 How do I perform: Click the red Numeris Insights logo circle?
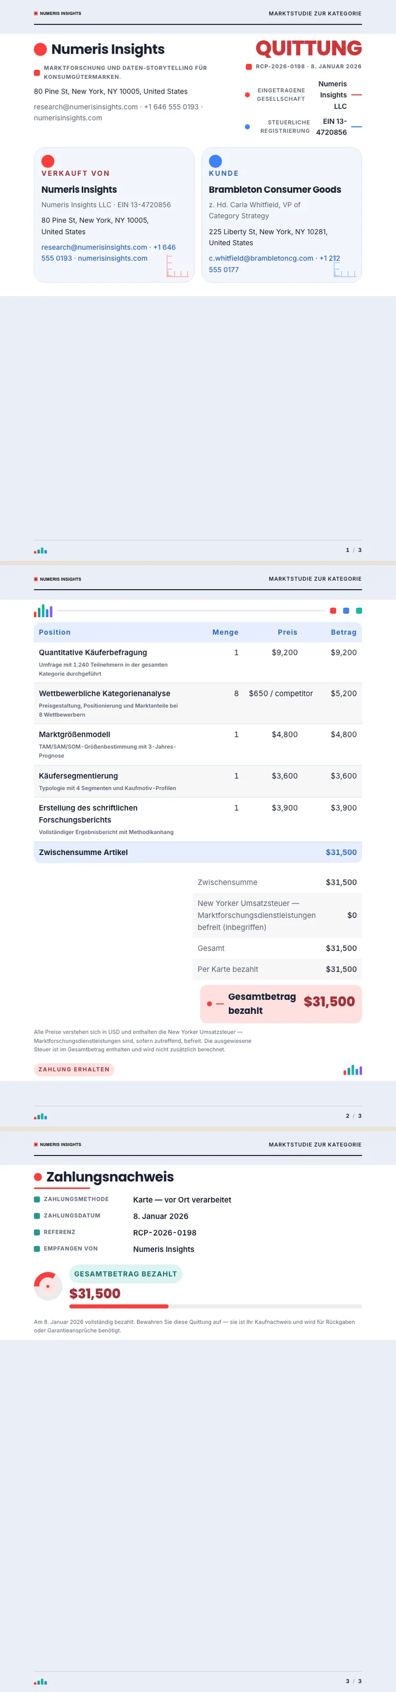point(40,49)
